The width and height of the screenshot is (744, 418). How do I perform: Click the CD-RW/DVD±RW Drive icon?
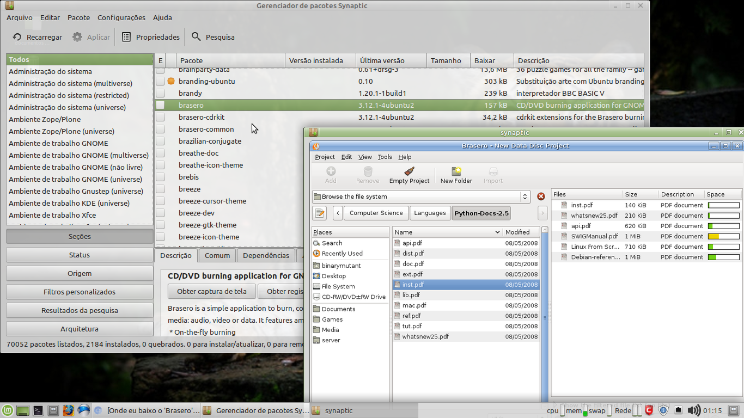317,297
